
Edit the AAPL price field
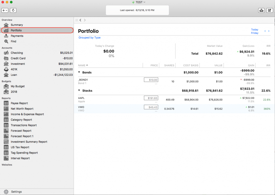pos(151,98)
